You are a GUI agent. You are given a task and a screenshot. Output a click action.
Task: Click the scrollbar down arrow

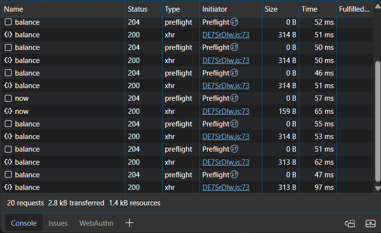[378, 188]
